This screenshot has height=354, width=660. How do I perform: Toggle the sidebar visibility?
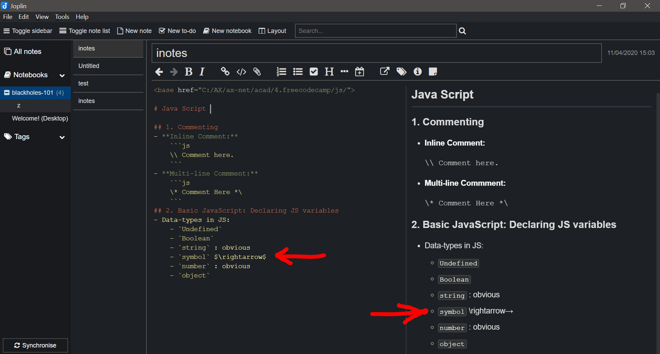27,31
